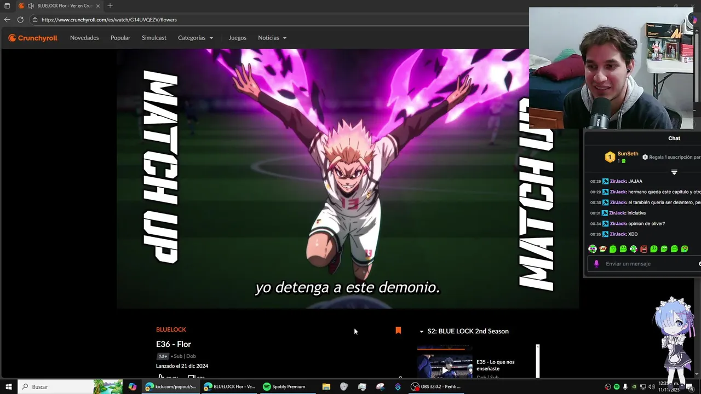Click the SunSeth top gifter name

pyautogui.click(x=628, y=154)
